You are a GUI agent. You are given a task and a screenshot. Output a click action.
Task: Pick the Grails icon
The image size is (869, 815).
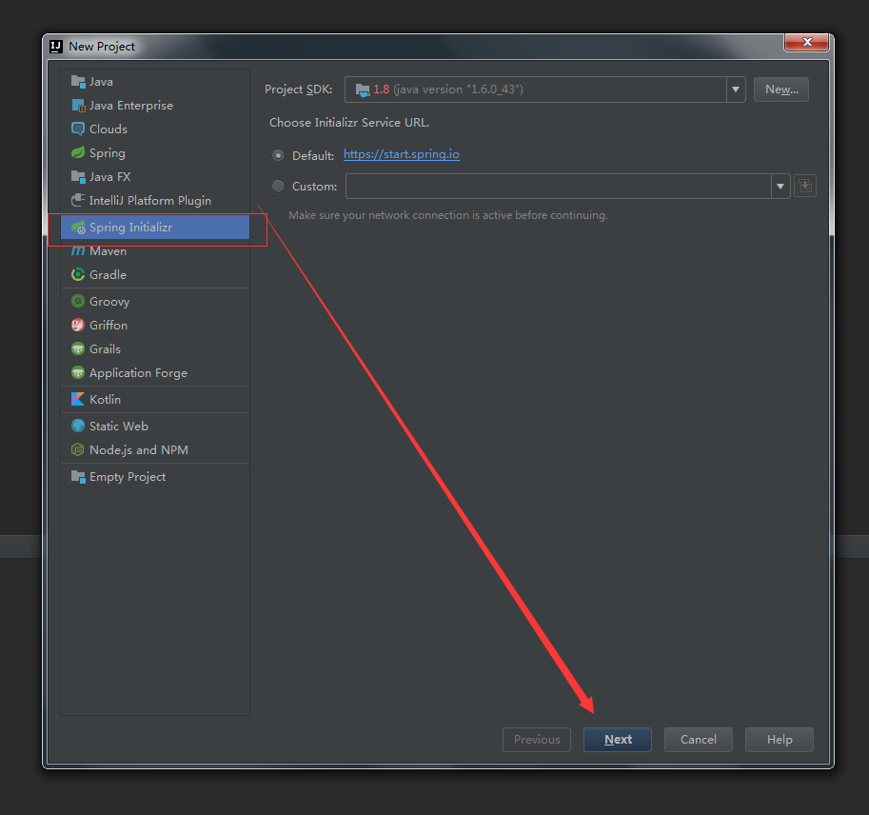pyautogui.click(x=78, y=349)
